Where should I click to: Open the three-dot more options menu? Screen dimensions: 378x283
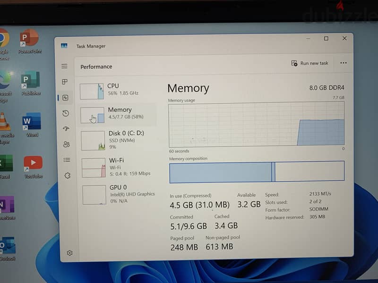click(344, 63)
